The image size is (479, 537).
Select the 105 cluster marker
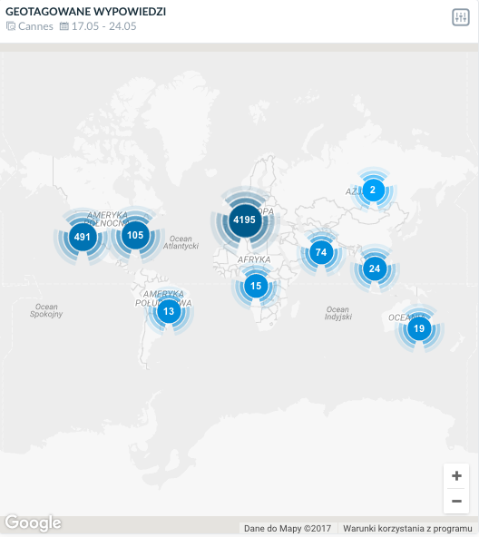point(135,235)
